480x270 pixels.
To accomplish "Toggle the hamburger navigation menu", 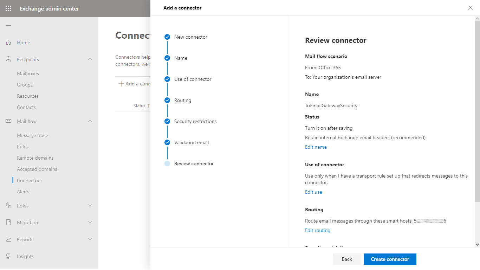I will pyautogui.click(x=8, y=25).
